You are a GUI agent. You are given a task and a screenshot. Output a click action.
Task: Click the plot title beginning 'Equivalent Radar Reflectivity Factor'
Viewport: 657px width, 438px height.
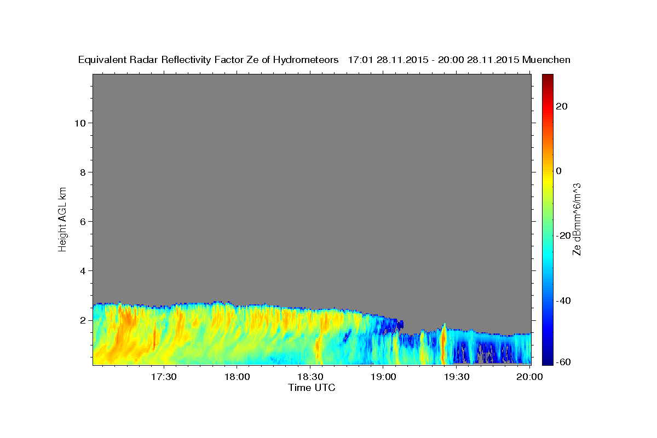click(325, 60)
